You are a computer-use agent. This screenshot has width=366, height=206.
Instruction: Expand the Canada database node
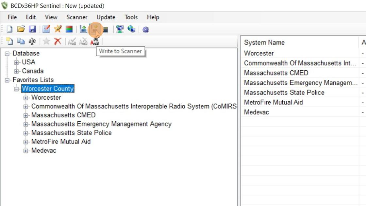coord(16,71)
